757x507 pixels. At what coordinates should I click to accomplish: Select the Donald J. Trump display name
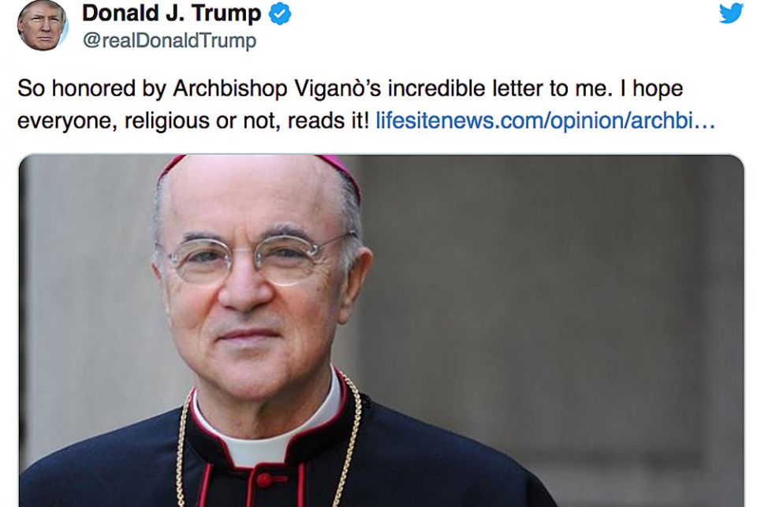click(x=172, y=13)
